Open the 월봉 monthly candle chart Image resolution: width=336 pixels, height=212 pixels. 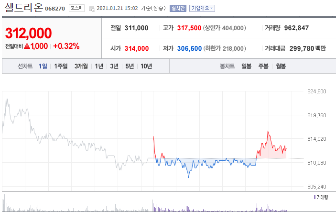click(x=281, y=66)
